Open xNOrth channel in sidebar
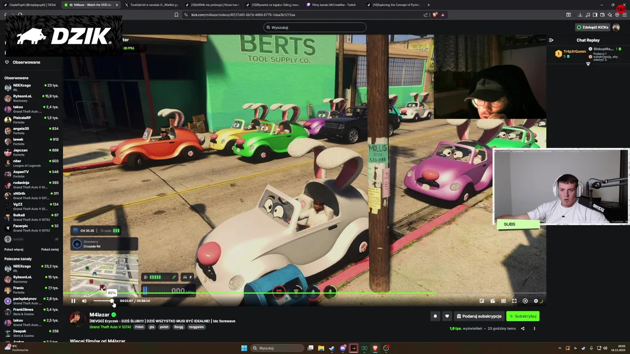The height and width of the screenshot is (354, 630). pyautogui.click(x=31, y=196)
